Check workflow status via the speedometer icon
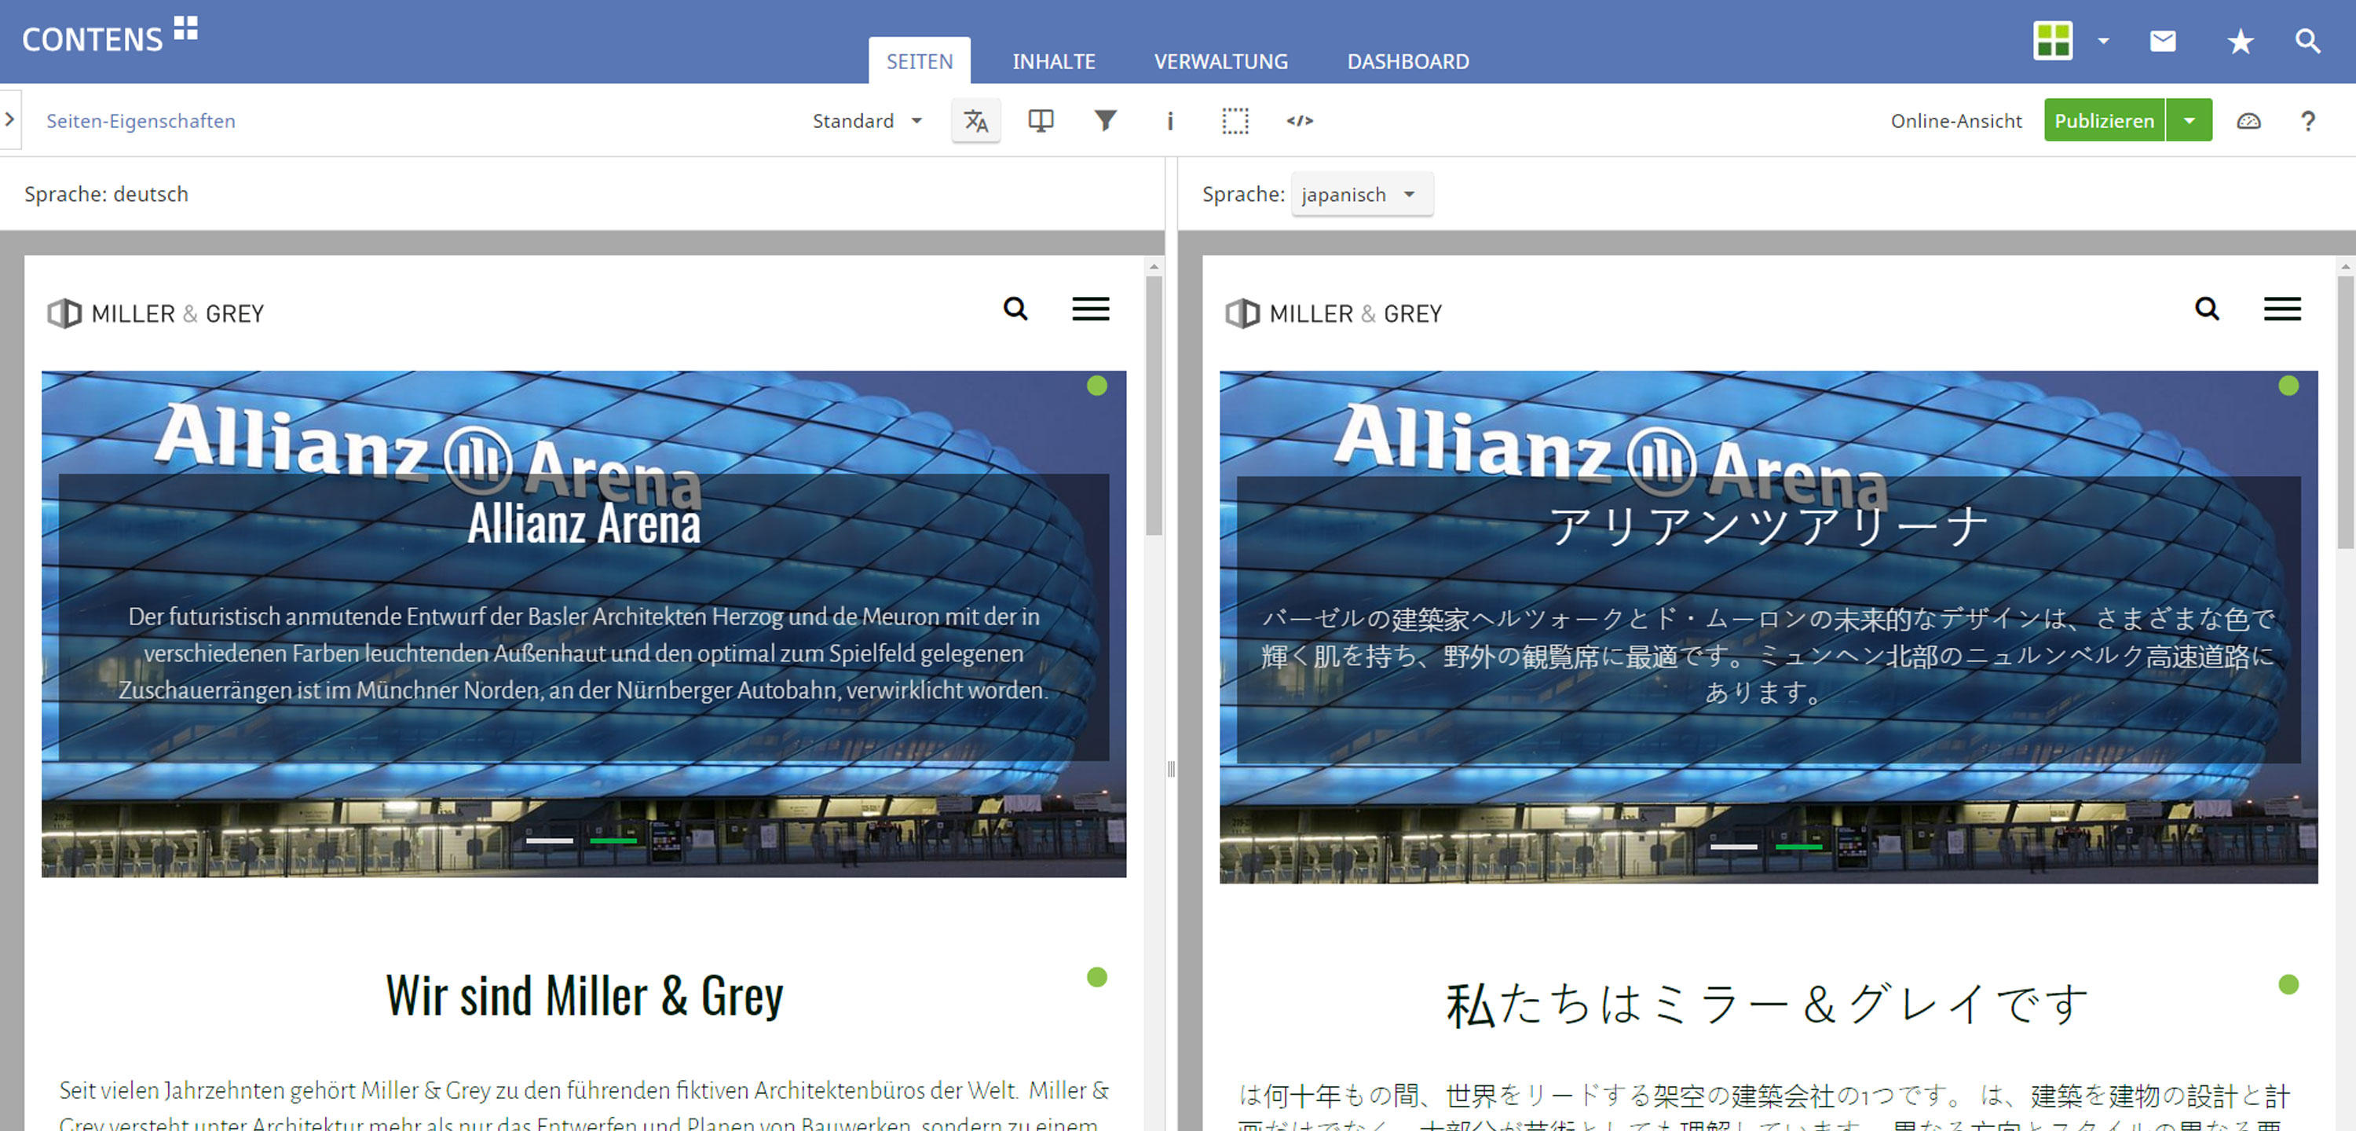Screen dimensions: 2356x1131 [2249, 120]
